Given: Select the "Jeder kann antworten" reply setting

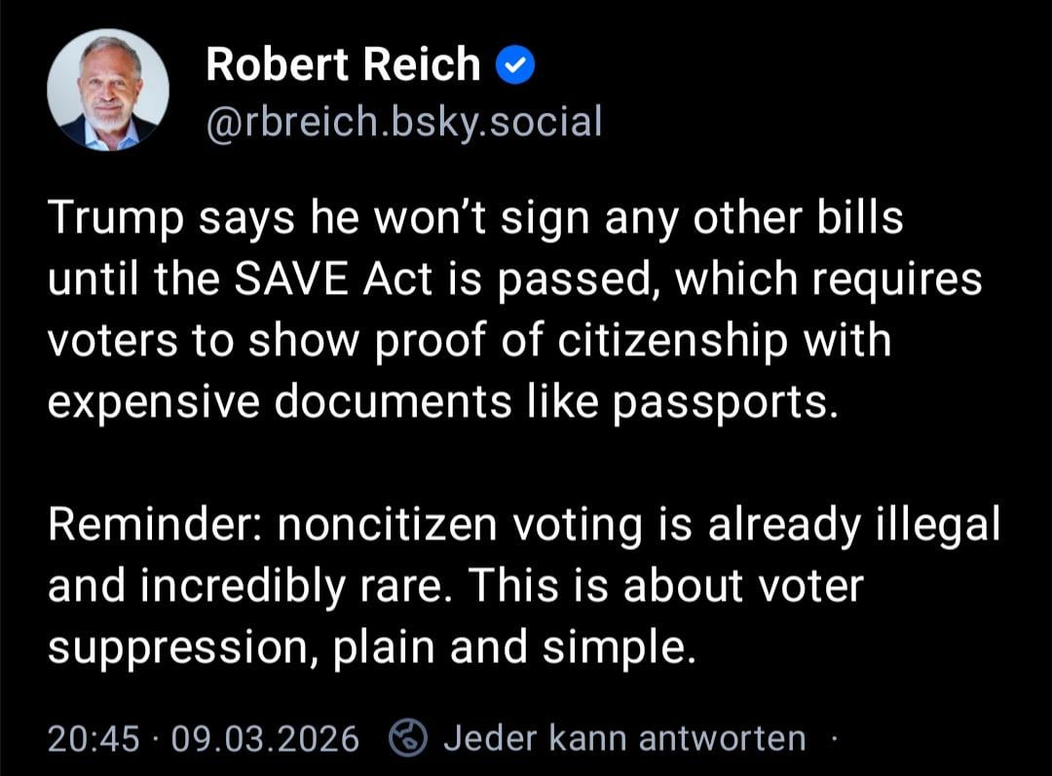Looking at the screenshot, I should [624, 739].
